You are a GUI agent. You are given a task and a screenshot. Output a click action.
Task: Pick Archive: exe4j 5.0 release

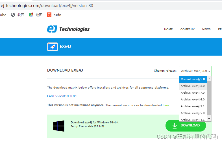coord(193,113)
